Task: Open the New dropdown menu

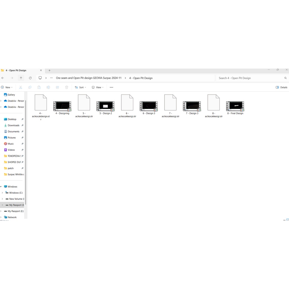Action: pos(7,87)
